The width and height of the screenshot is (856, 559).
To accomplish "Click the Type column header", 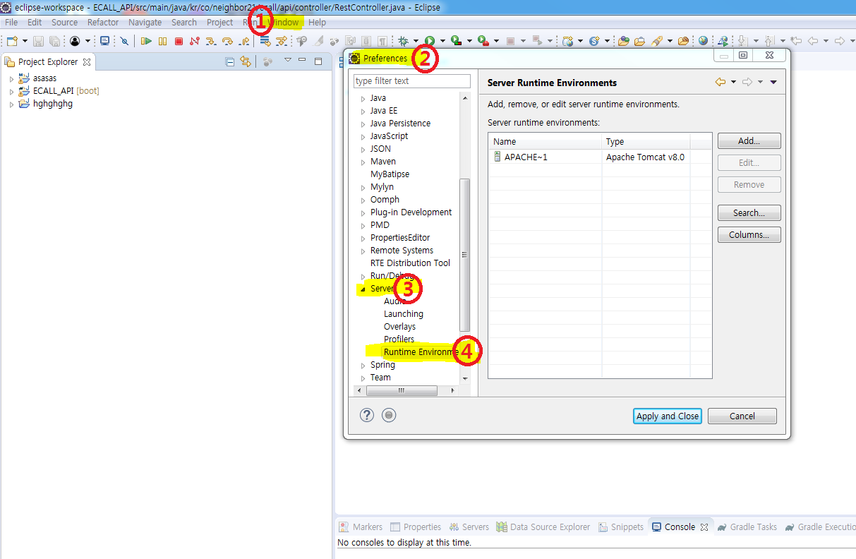I will pos(645,141).
